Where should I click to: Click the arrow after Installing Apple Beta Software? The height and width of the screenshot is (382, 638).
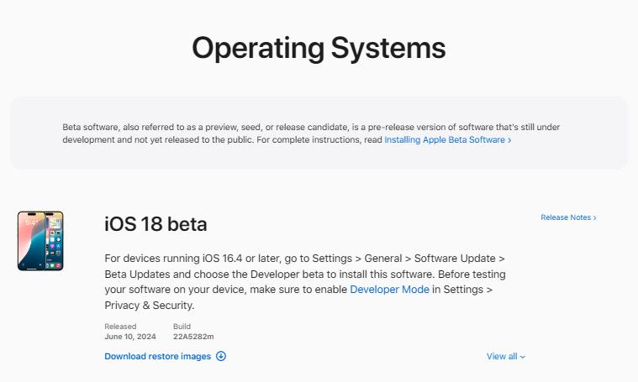coord(509,140)
